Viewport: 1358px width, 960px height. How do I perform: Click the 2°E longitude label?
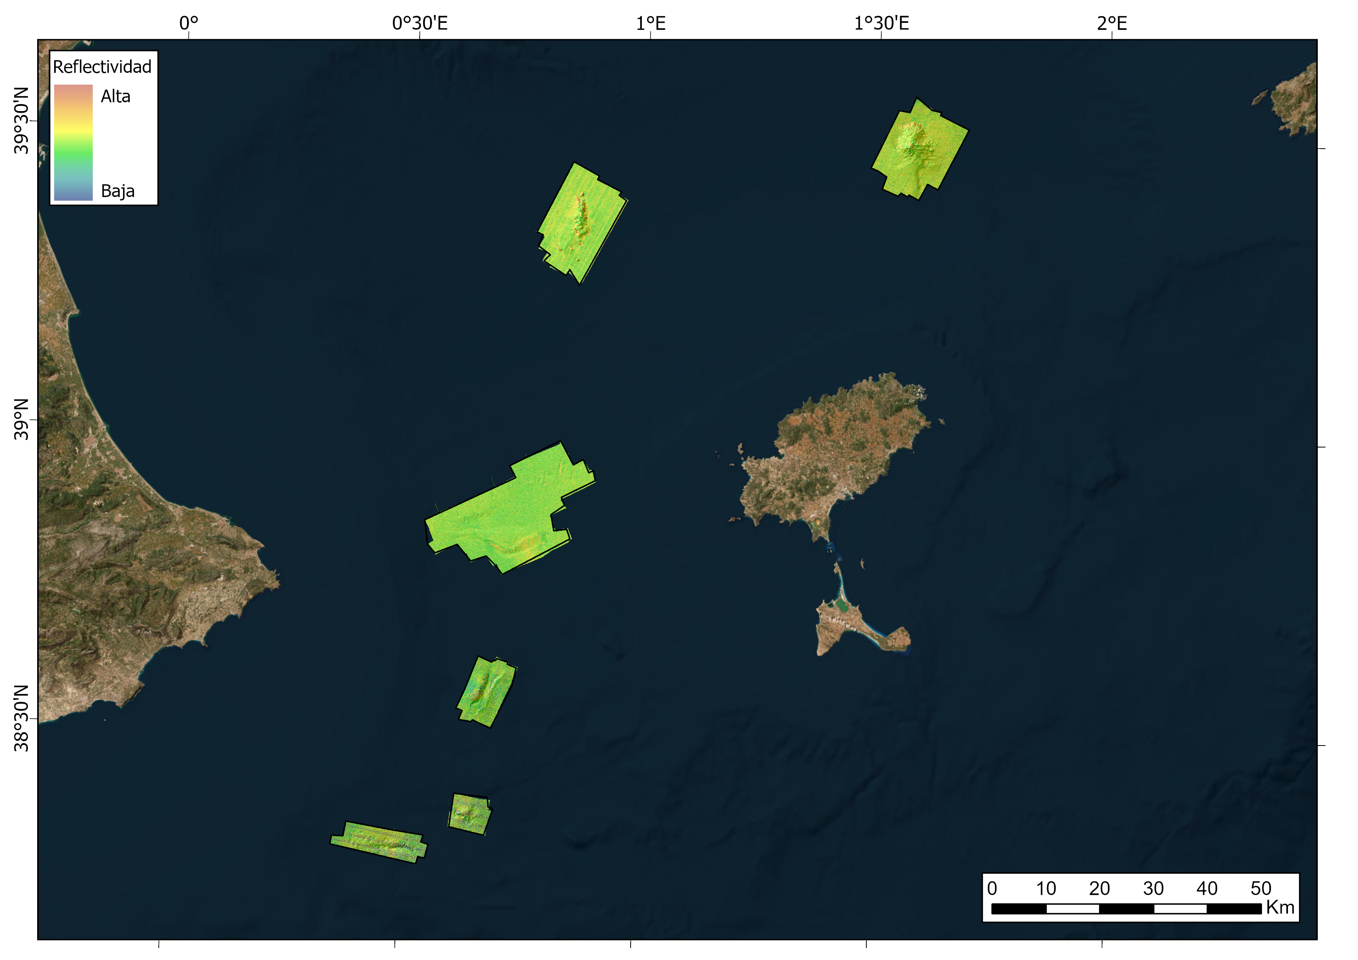pos(1112,23)
